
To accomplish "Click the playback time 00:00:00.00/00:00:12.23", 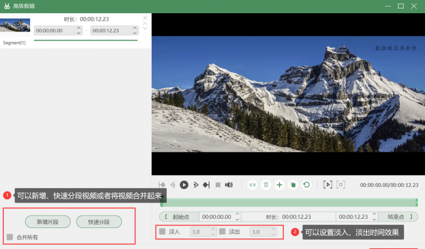I will tap(389, 185).
